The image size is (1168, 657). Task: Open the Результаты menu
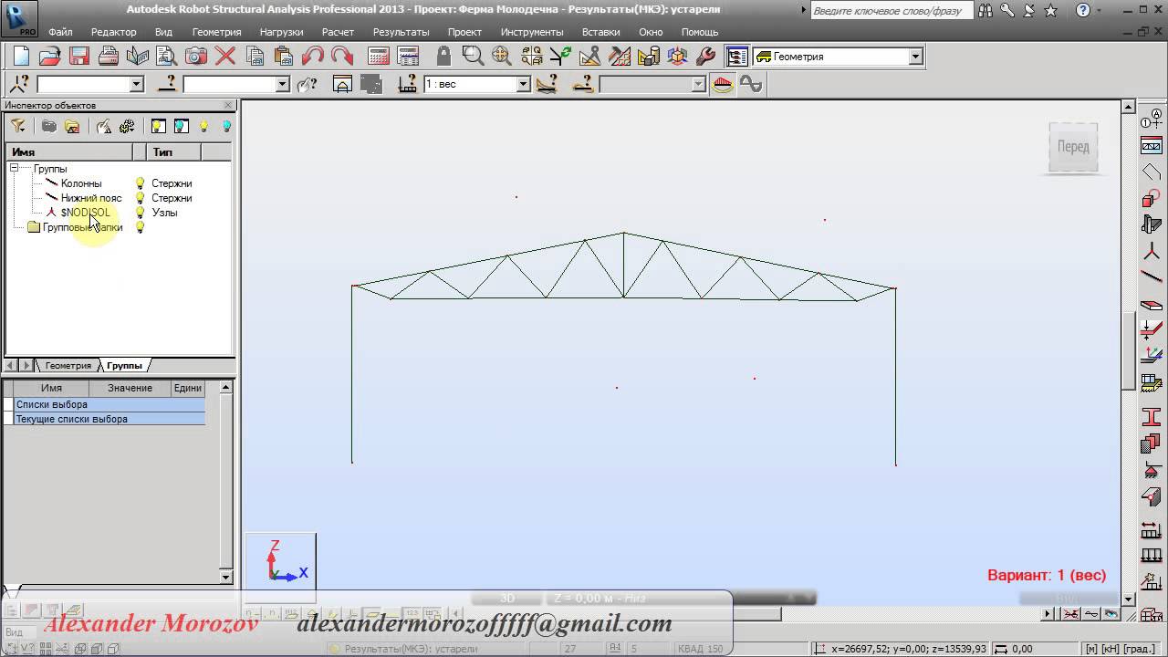401,32
